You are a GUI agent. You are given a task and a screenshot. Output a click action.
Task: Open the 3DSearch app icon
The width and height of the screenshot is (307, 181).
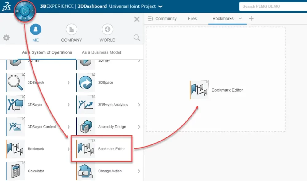click(x=15, y=83)
